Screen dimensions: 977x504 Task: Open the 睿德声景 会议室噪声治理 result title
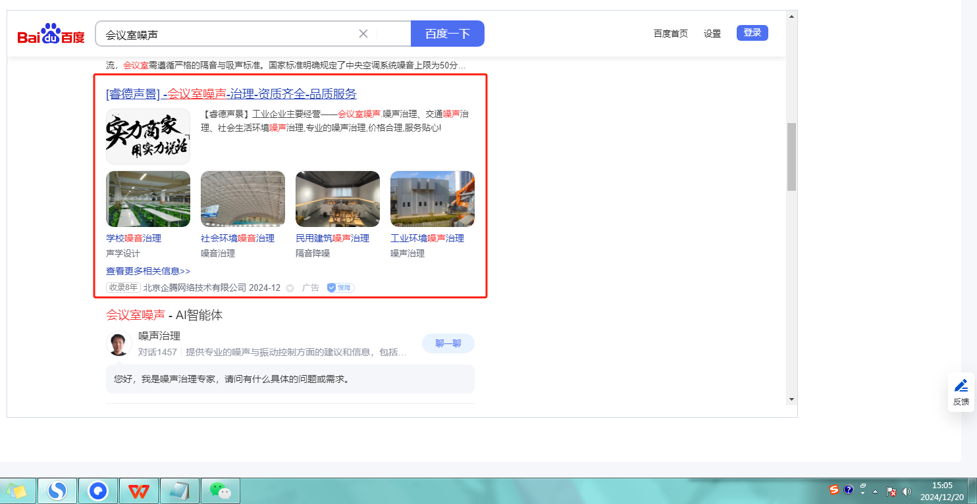pos(231,94)
